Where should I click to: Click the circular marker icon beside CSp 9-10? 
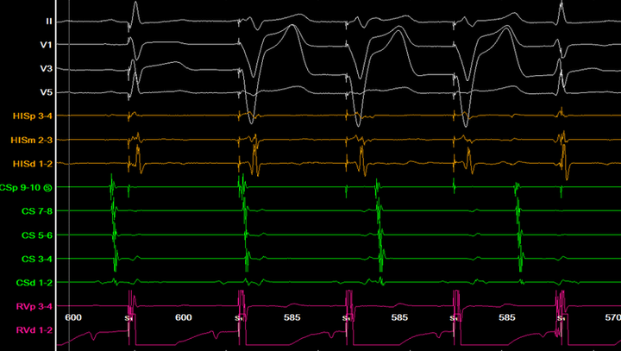click(x=48, y=188)
